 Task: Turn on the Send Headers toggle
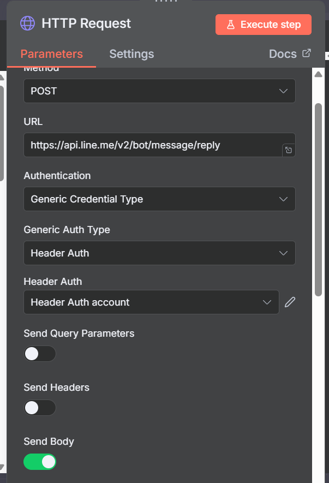coord(40,408)
